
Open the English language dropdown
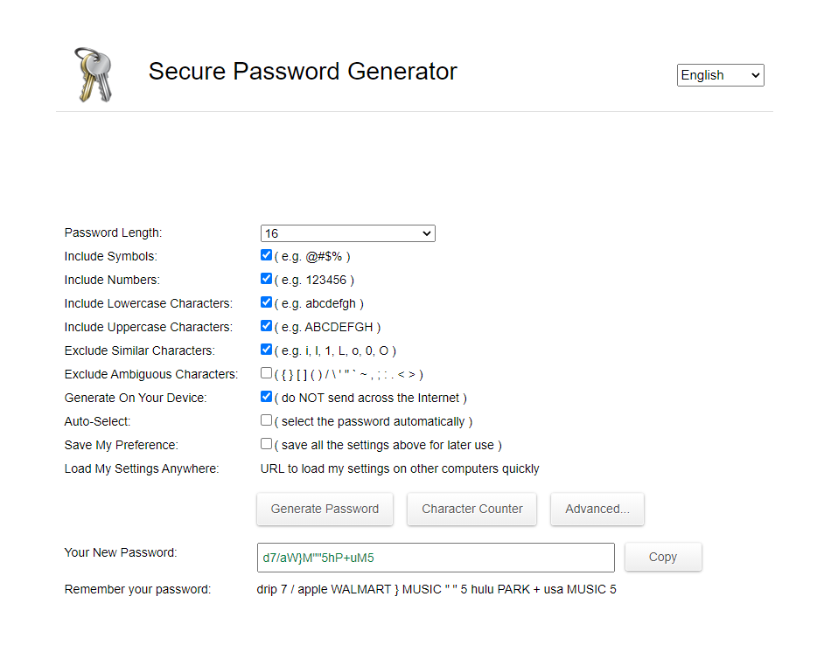point(720,75)
